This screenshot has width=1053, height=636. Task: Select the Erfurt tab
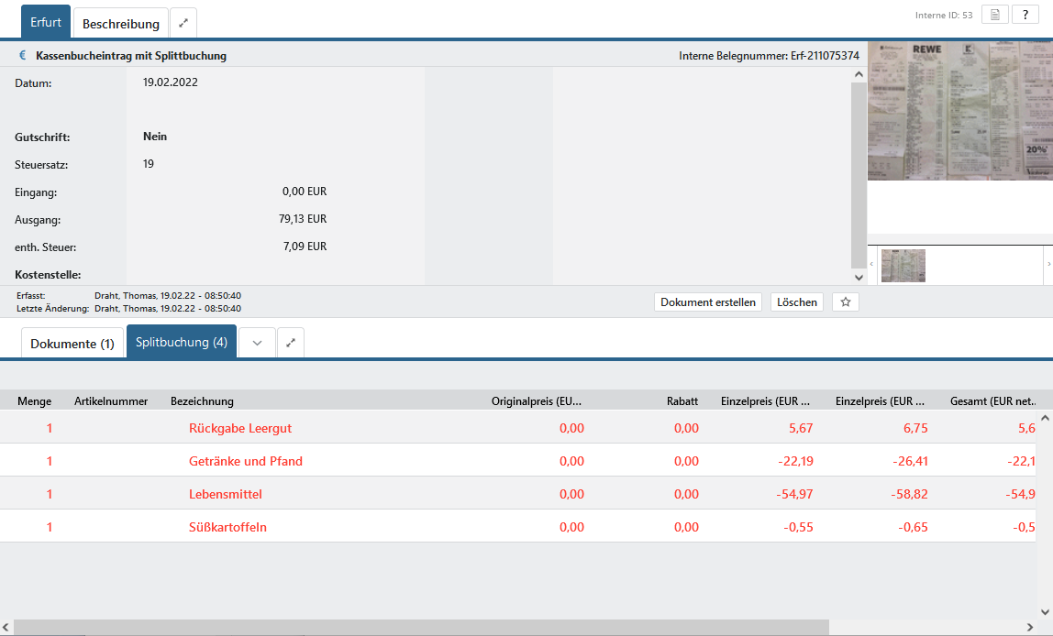coord(46,23)
